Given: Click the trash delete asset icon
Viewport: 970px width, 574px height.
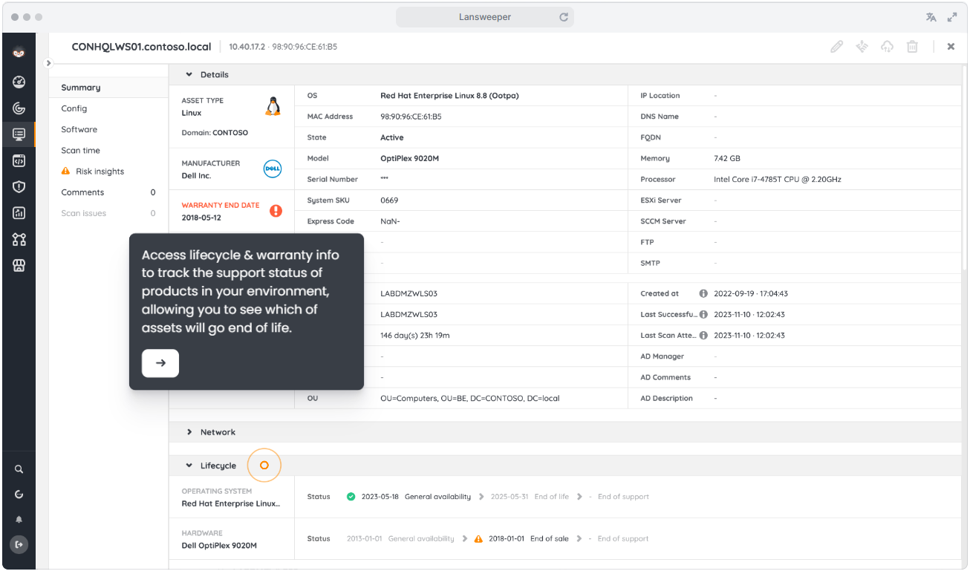Looking at the screenshot, I should 912,47.
